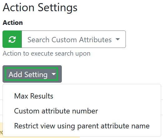Click the bold Action field label
This screenshot has width=163, height=138.
(x=13, y=23)
